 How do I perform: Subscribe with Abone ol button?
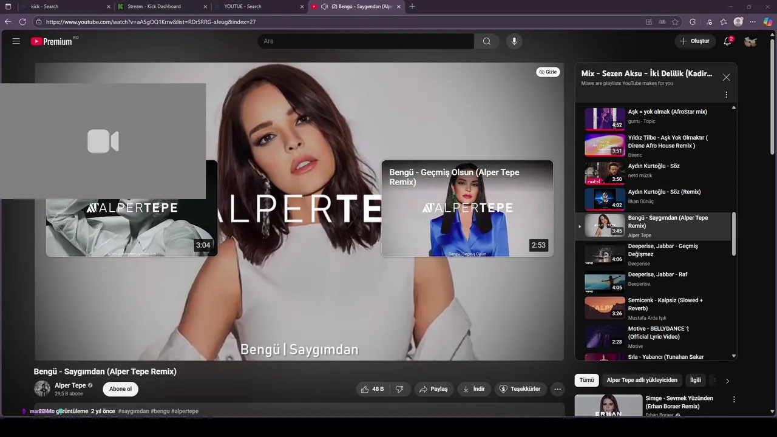pyautogui.click(x=120, y=389)
